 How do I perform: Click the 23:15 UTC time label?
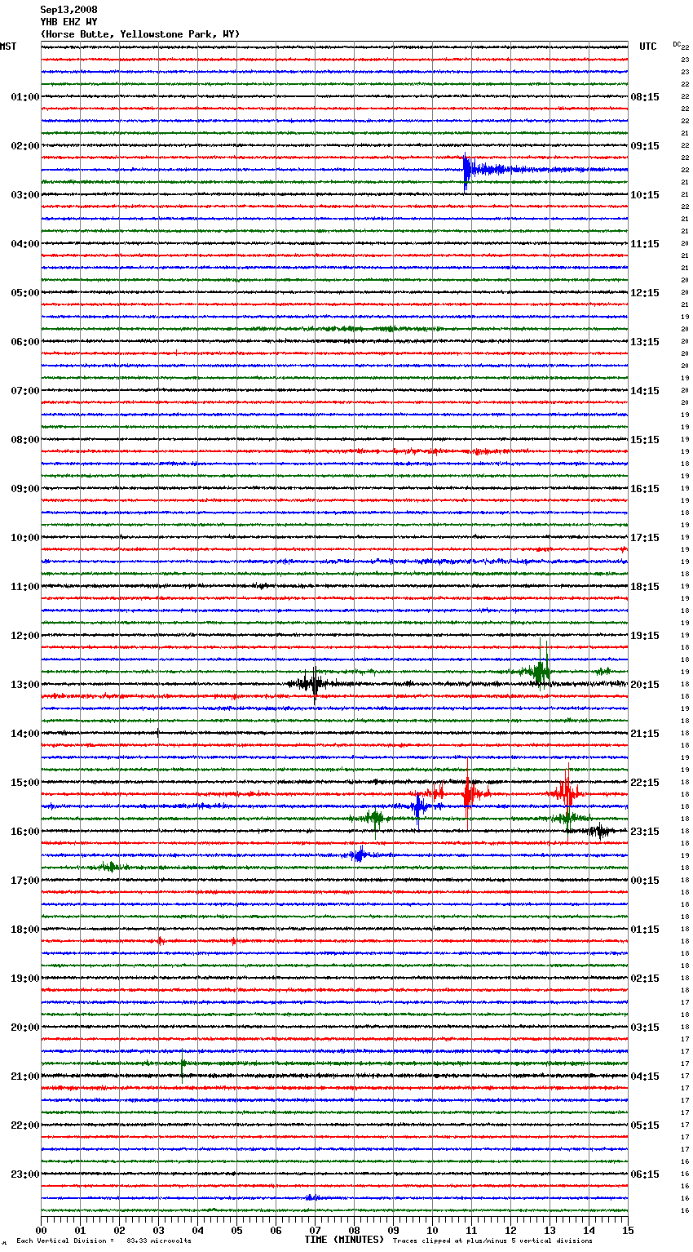[645, 832]
